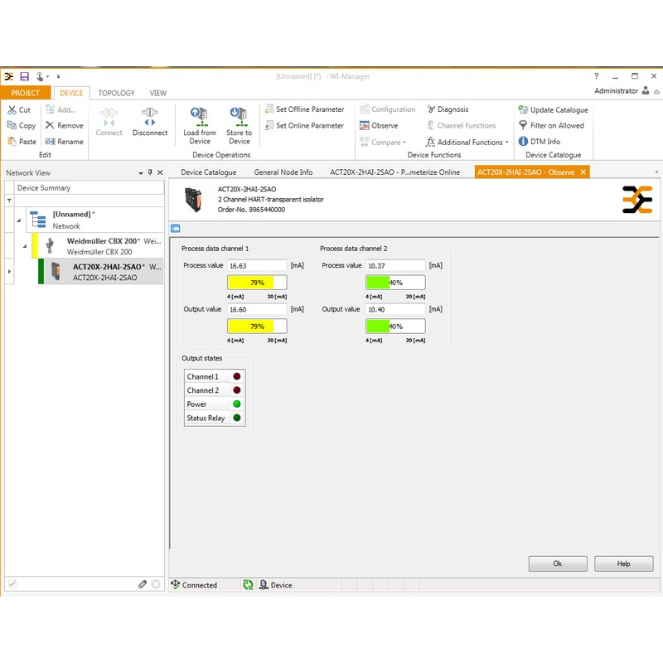This screenshot has height=663, width=663.
Task: Click the WI-Manager logo icon in the title bar
Action: point(9,76)
